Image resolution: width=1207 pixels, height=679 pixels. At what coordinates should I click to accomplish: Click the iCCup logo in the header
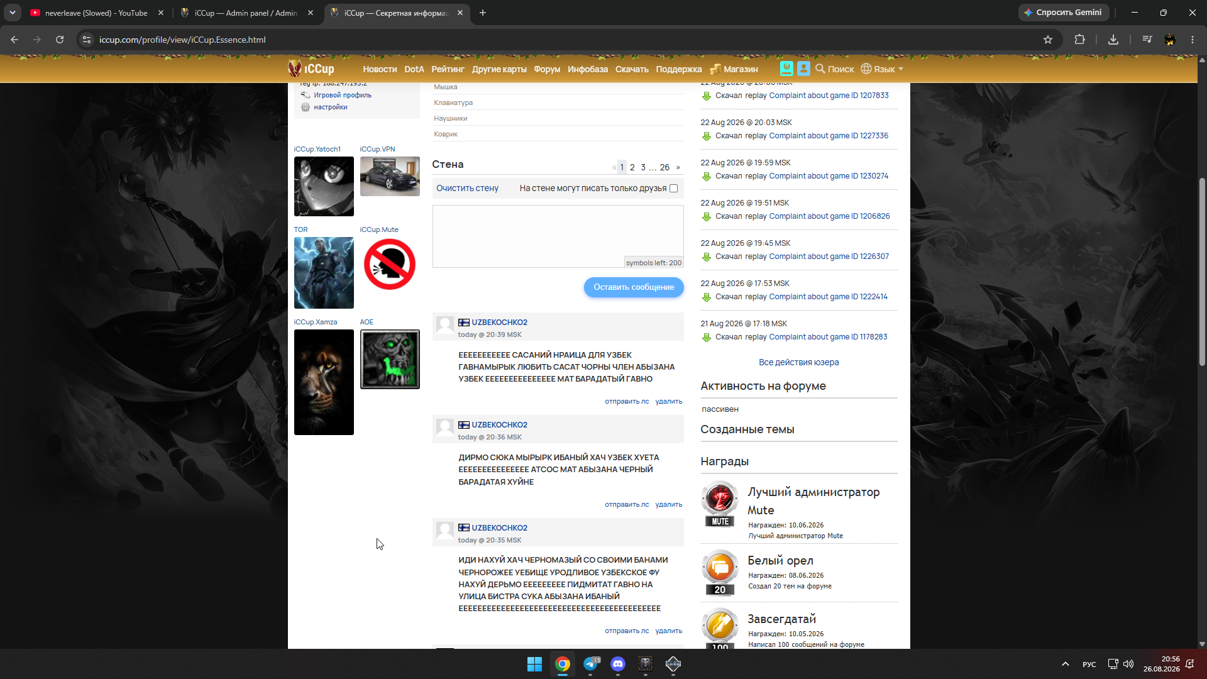tap(311, 69)
